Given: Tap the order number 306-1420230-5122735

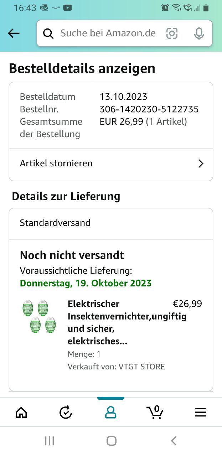Looking at the screenshot, I should (x=149, y=109).
